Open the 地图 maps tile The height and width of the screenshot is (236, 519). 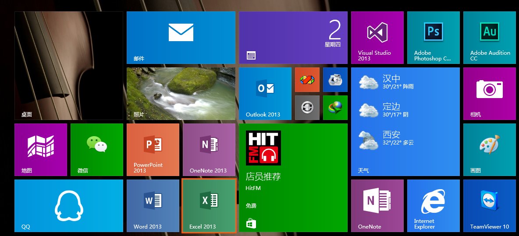pyautogui.click(x=41, y=150)
